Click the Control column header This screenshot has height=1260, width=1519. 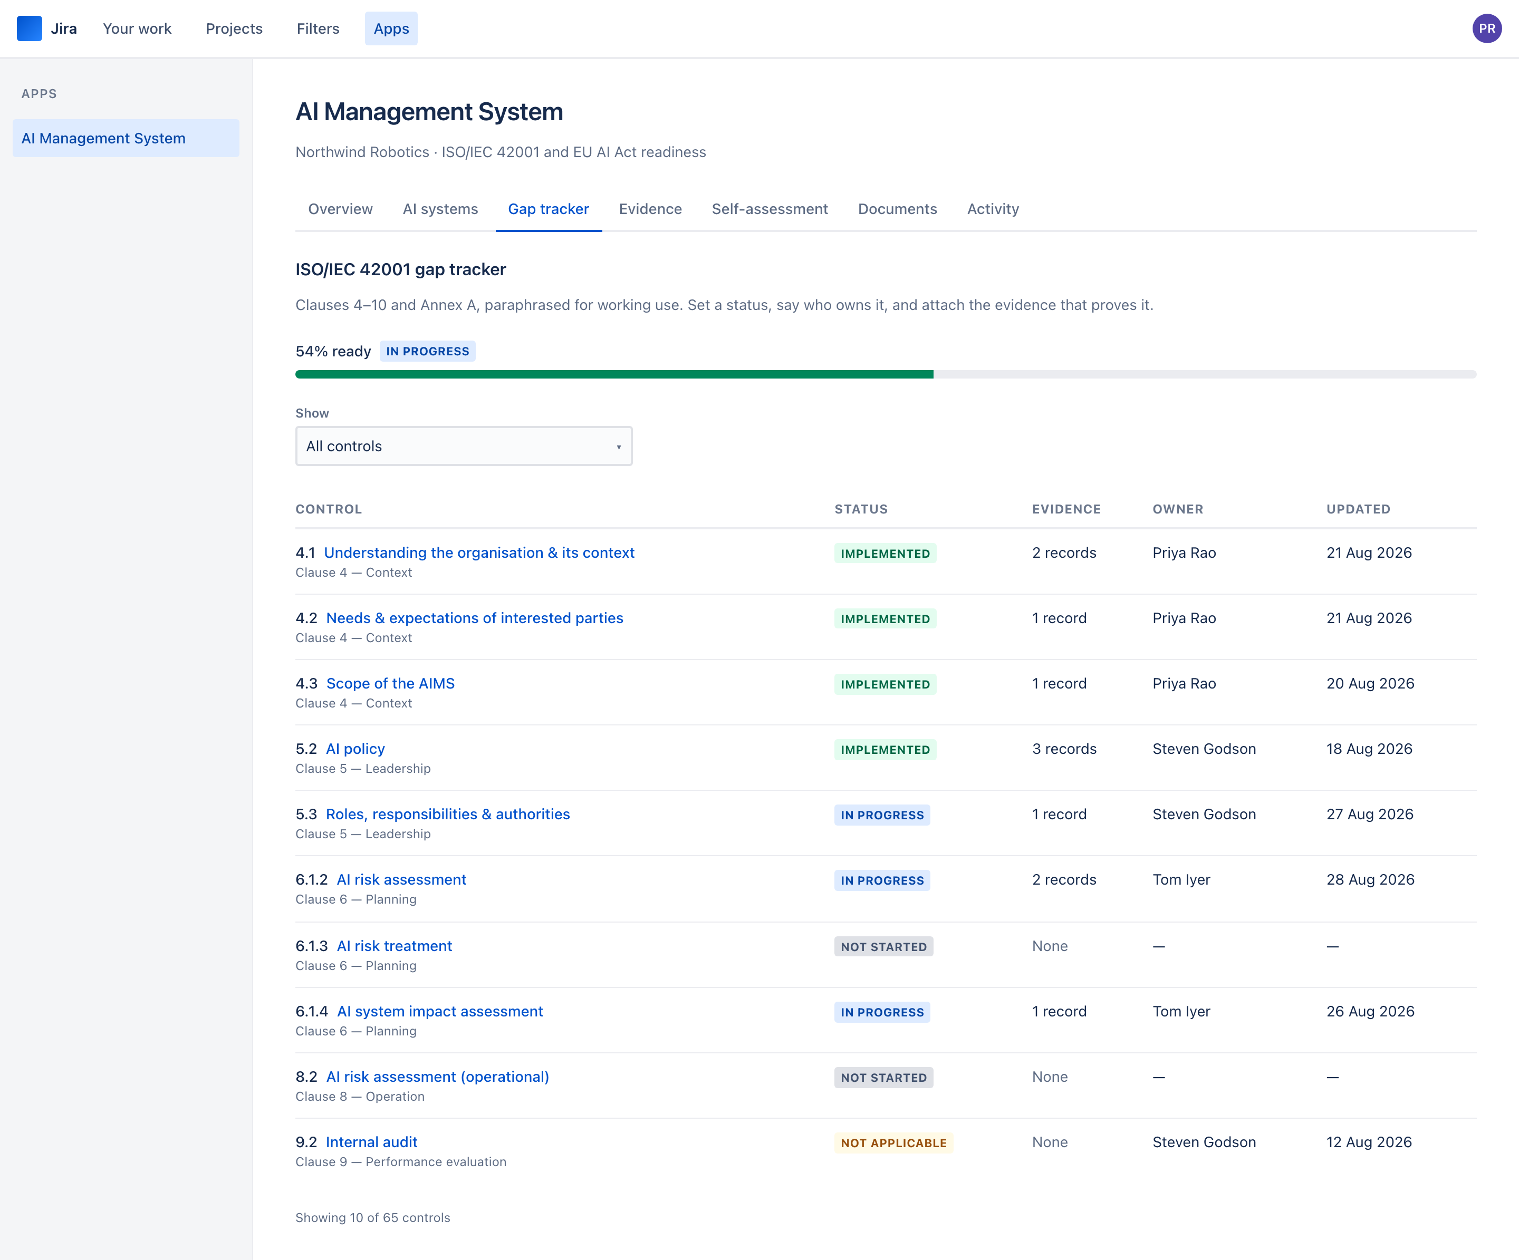click(329, 509)
